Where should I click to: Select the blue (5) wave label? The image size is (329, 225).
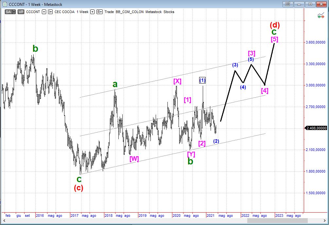click(x=251, y=60)
